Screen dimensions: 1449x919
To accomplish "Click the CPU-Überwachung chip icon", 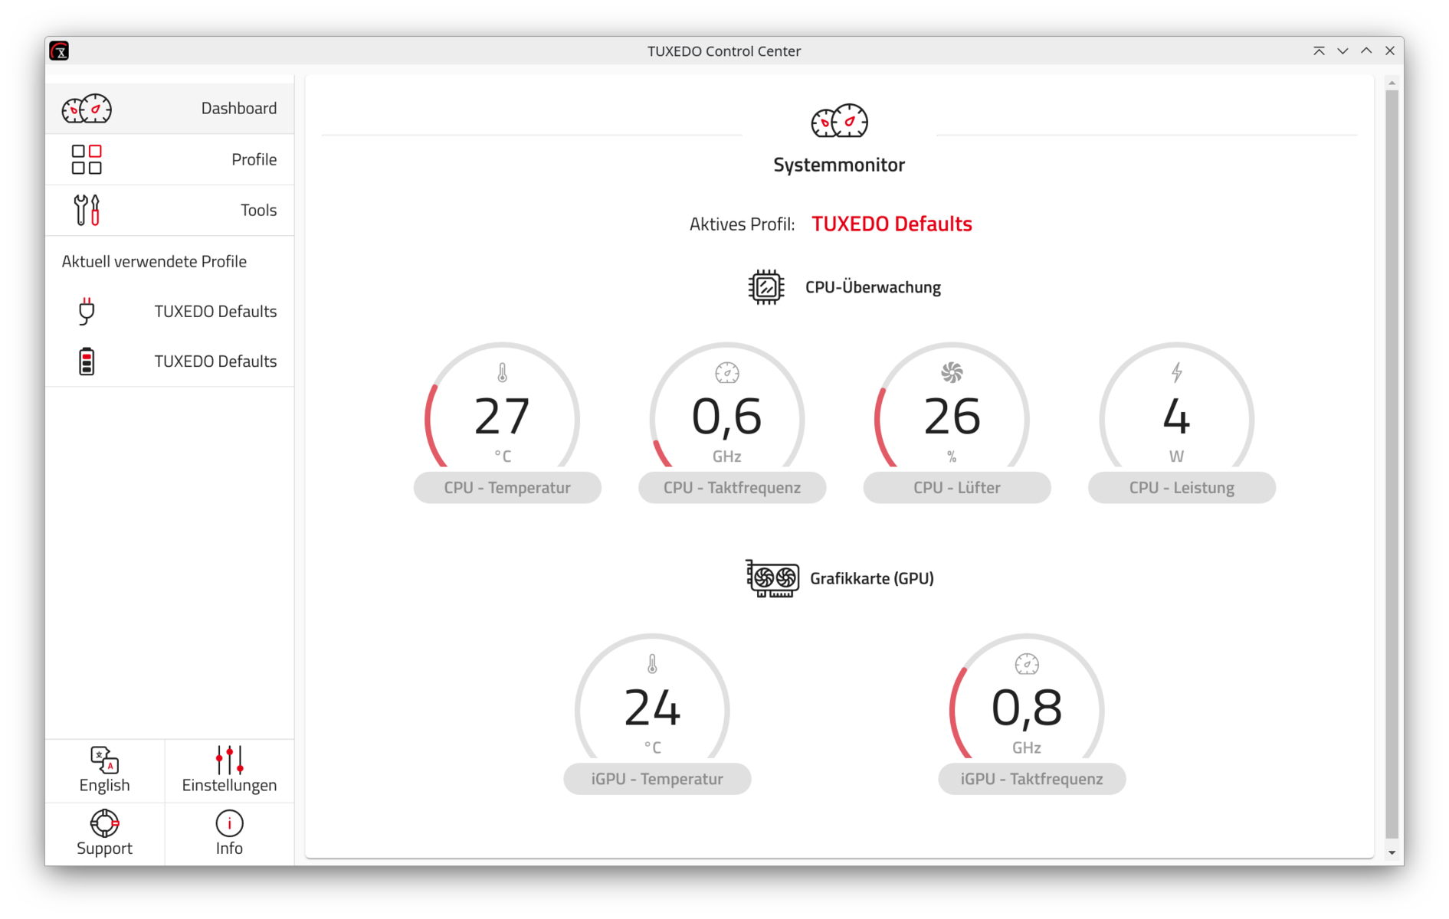I will [x=765, y=287].
